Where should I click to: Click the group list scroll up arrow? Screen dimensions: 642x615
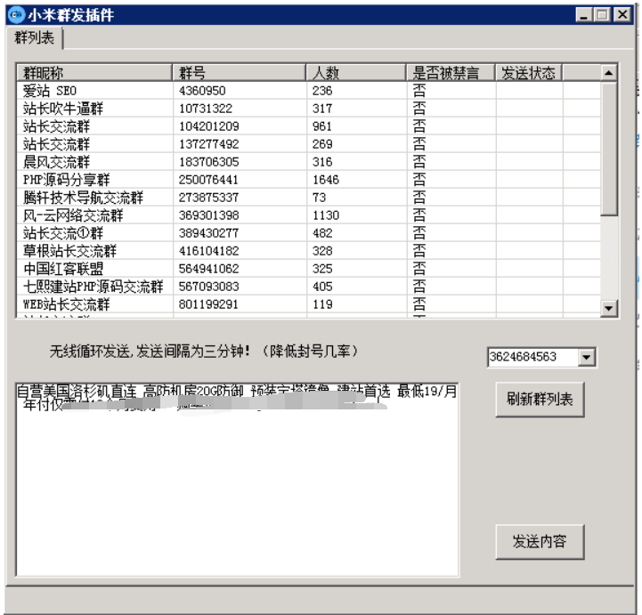tap(609, 73)
